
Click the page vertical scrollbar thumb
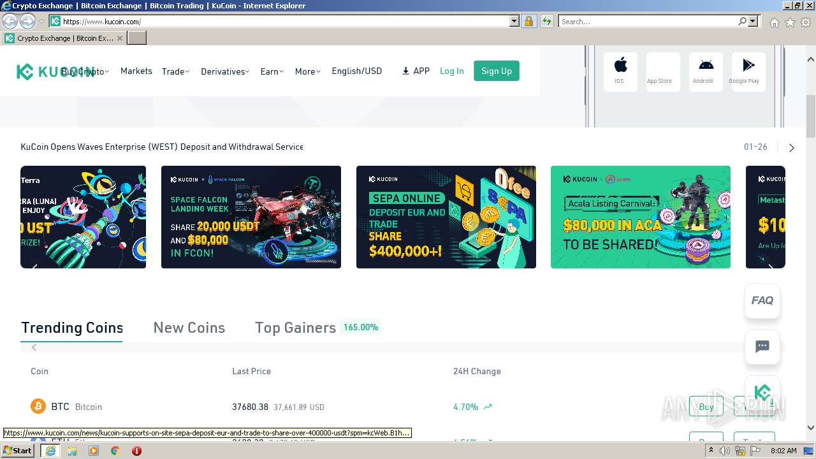(x=811, y=116)
